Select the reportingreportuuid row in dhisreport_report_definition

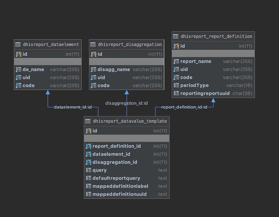tap(213, 93)
